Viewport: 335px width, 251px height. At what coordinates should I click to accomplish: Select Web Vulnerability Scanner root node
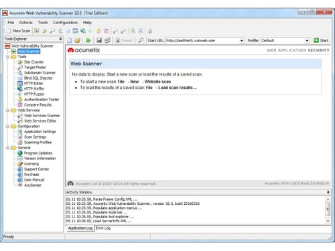coord(32,46)
